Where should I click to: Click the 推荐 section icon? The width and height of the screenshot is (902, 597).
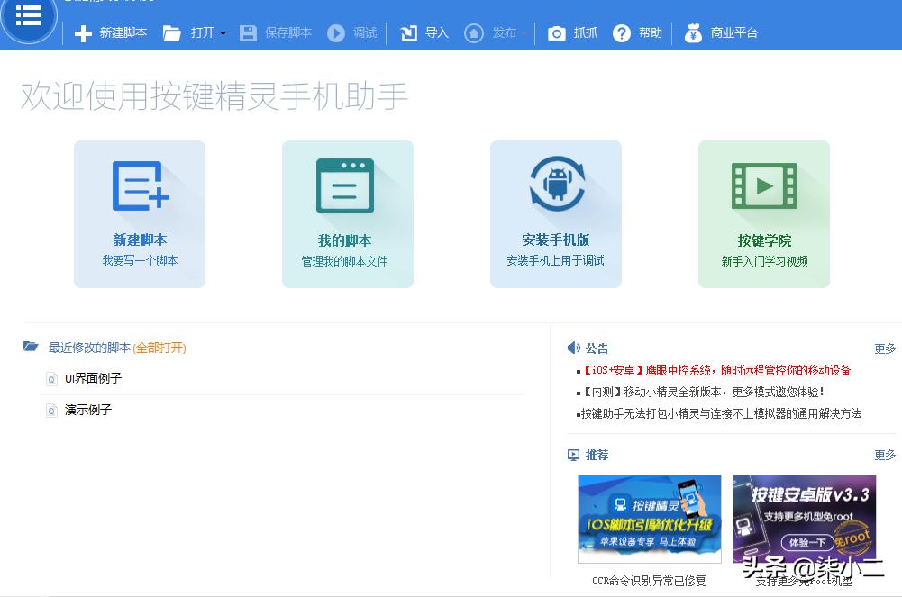click(x=571, y=456)
